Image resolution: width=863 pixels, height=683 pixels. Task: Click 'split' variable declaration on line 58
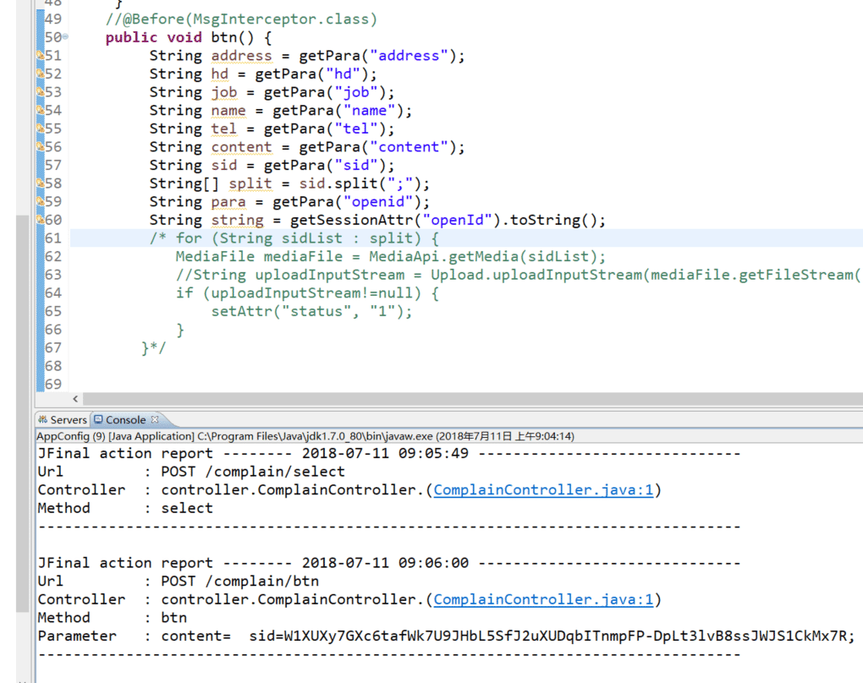tap(250, 183)
